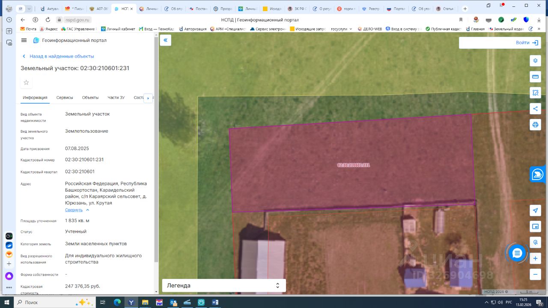Click the info panel vertical scrollbar
Screen dimensions: 548x308
[x=156, y=150]
